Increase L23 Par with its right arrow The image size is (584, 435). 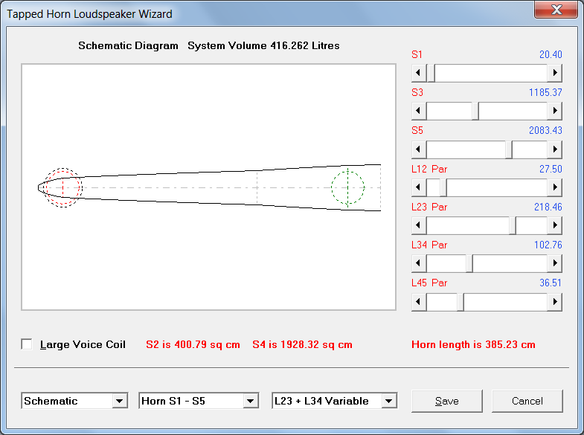tap(554, 225)
